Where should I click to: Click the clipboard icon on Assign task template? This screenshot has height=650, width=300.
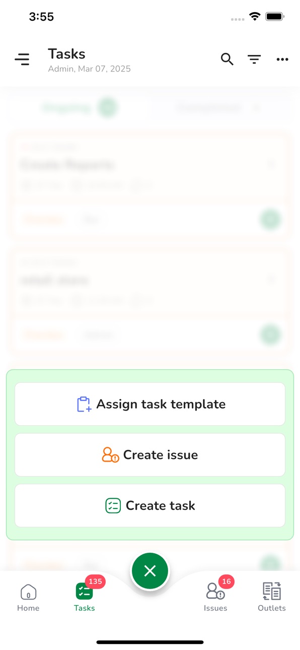pos(84,404)
